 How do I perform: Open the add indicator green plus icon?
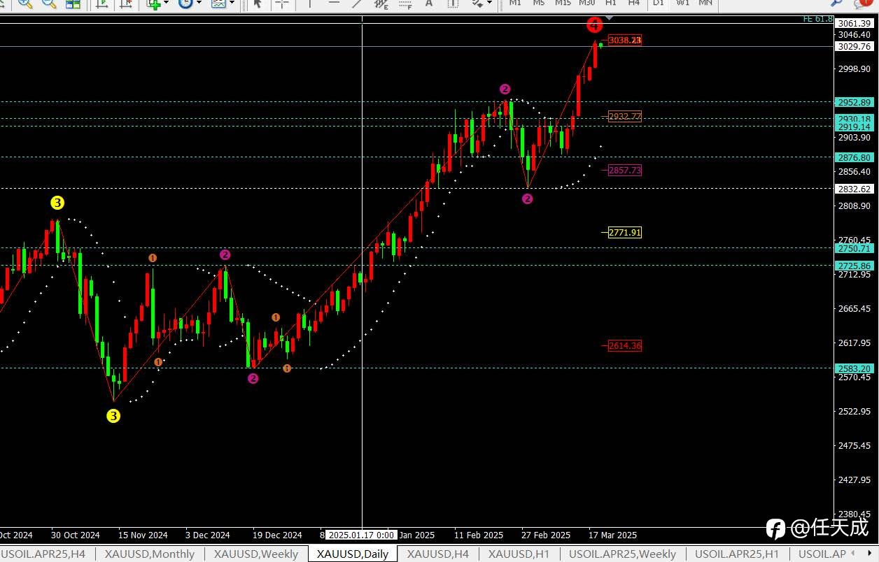coord(153,3)
